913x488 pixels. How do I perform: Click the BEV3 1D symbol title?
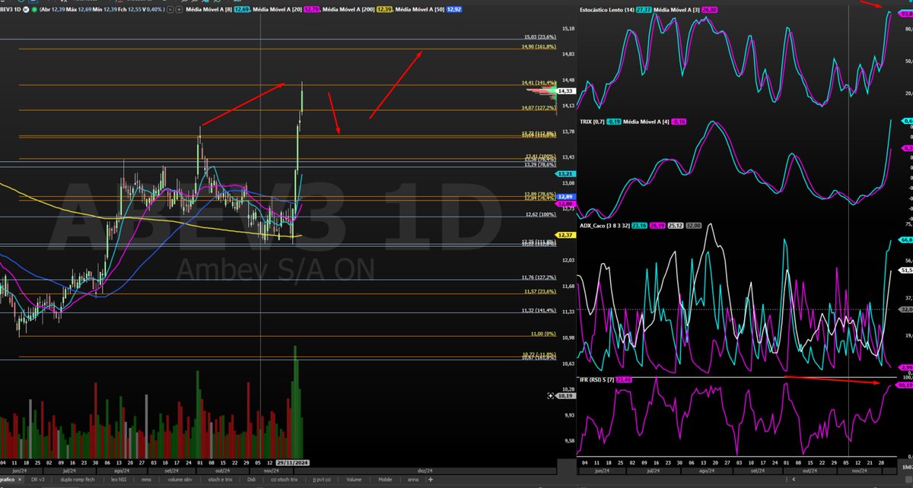10,9
